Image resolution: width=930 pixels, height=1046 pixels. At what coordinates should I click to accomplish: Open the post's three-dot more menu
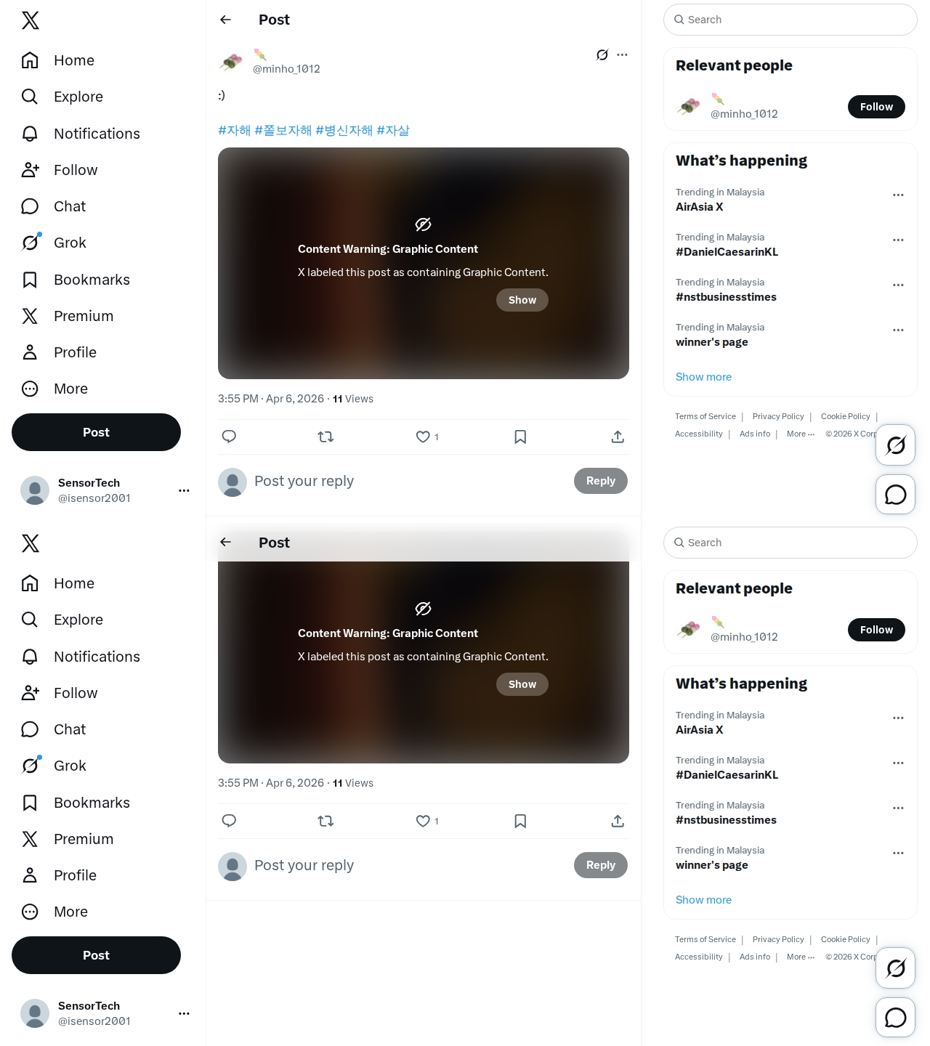[x=622, y=54]
